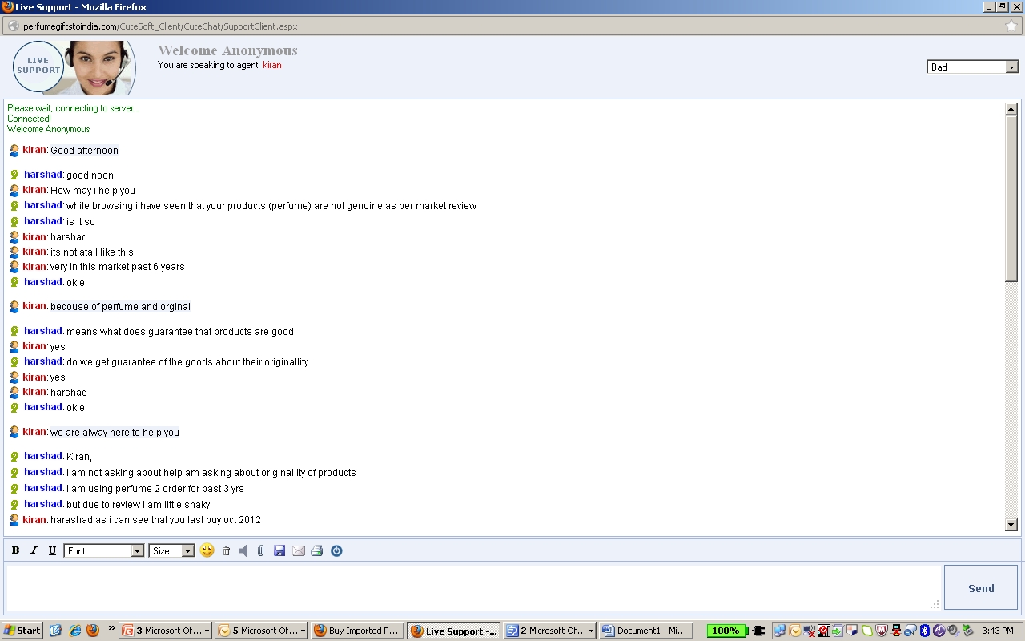Click the trash icon to clear chat
The image size is (1025, 641).
click(x=227, y=551)
